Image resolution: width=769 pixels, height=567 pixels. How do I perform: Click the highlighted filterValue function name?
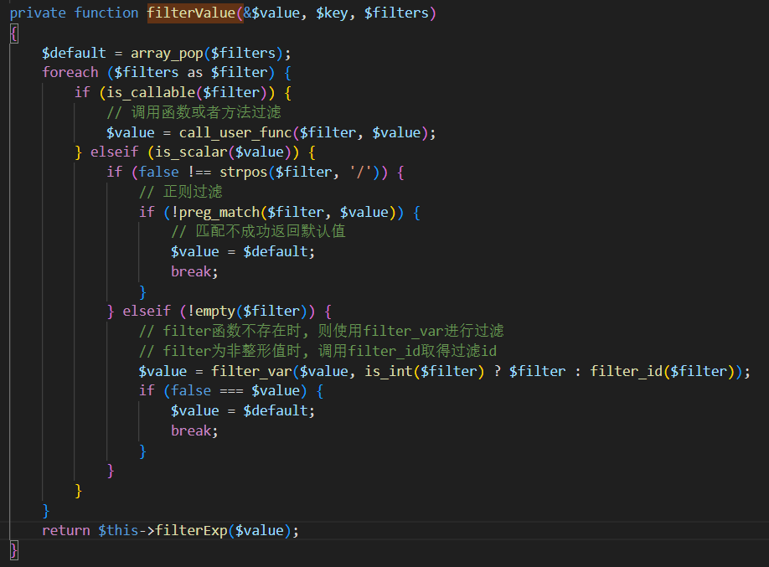click(x=191, y=13)
